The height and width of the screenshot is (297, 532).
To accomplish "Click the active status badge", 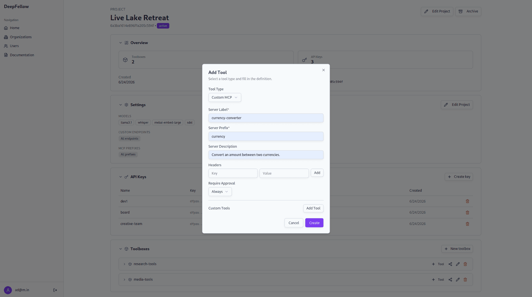I will [163, 26].
